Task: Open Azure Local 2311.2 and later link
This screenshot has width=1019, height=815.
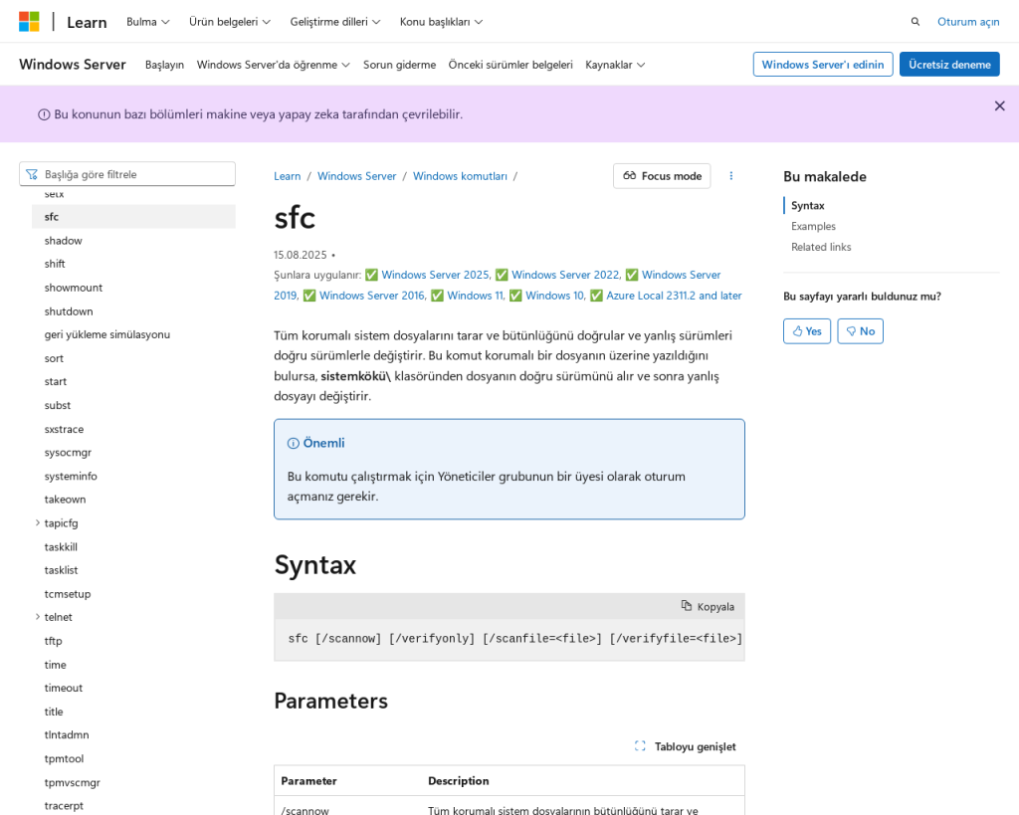Action: tap(674, 296)
